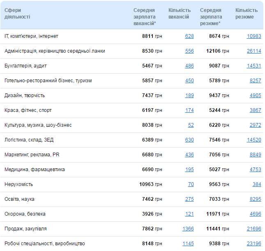The image size is (265, 251).
Task: Open the 8257 resumes link for tourism
Action: [x=255, y=81]
